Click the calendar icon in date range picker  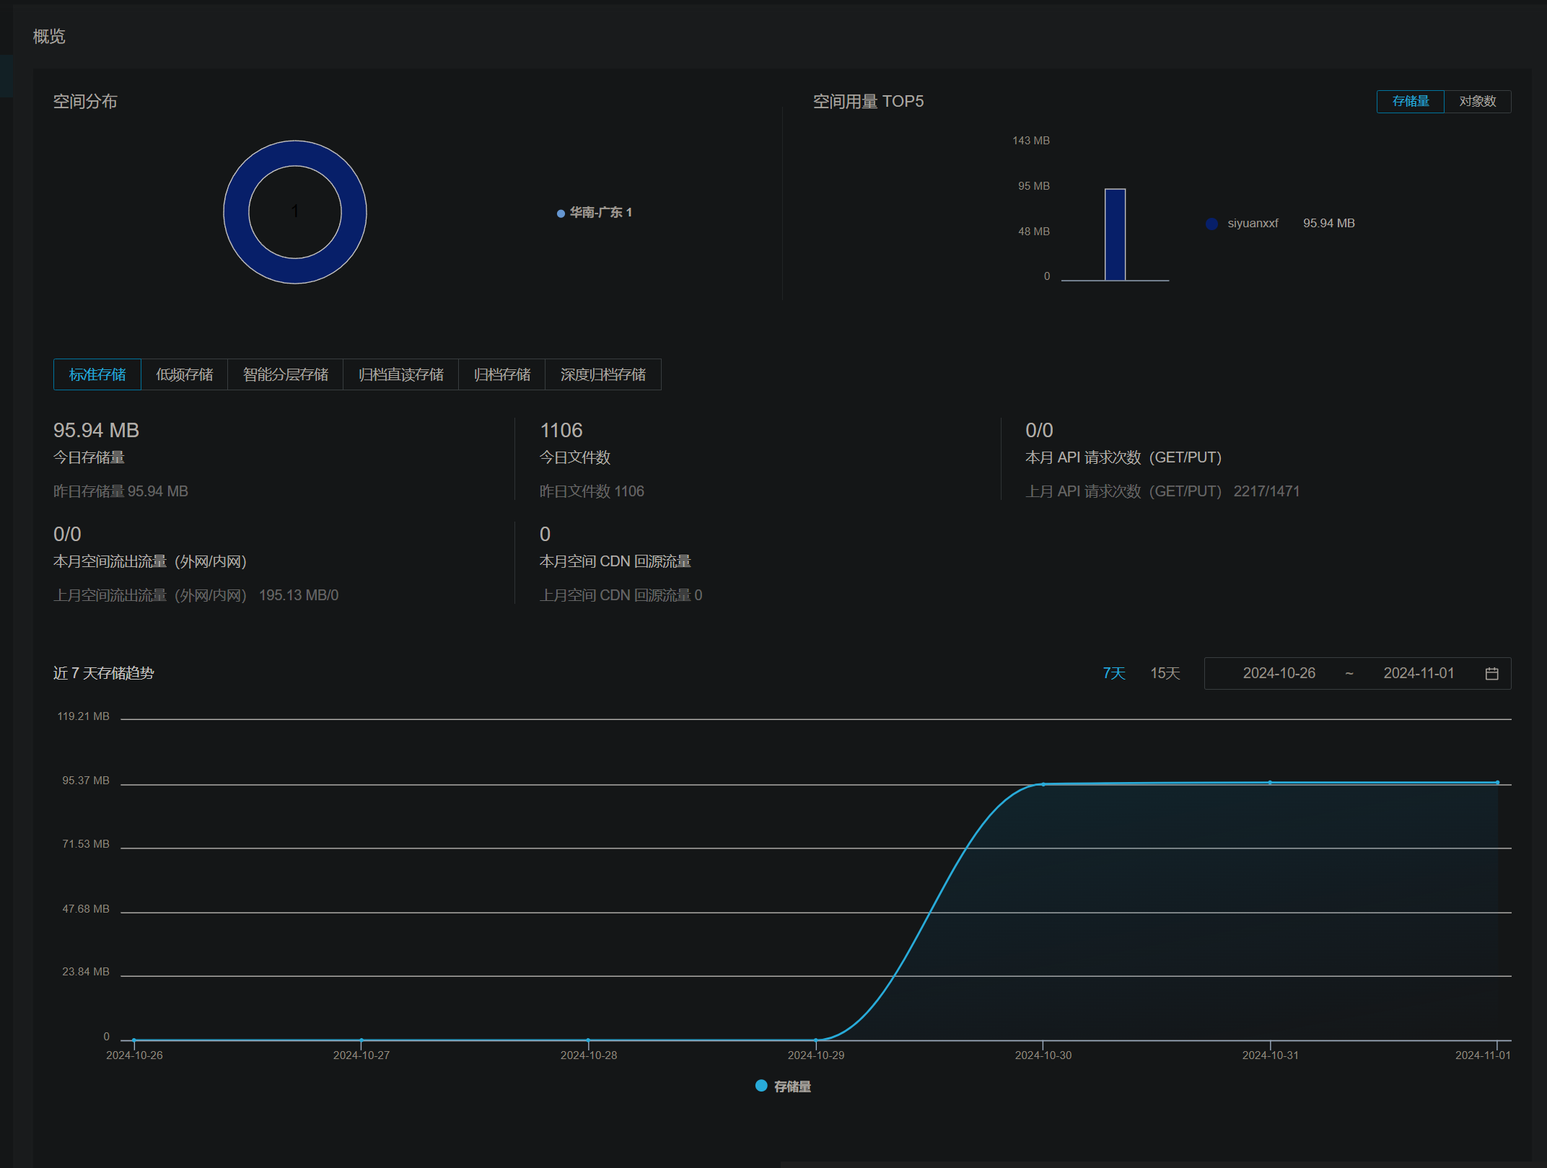[x=1491, y=673]
